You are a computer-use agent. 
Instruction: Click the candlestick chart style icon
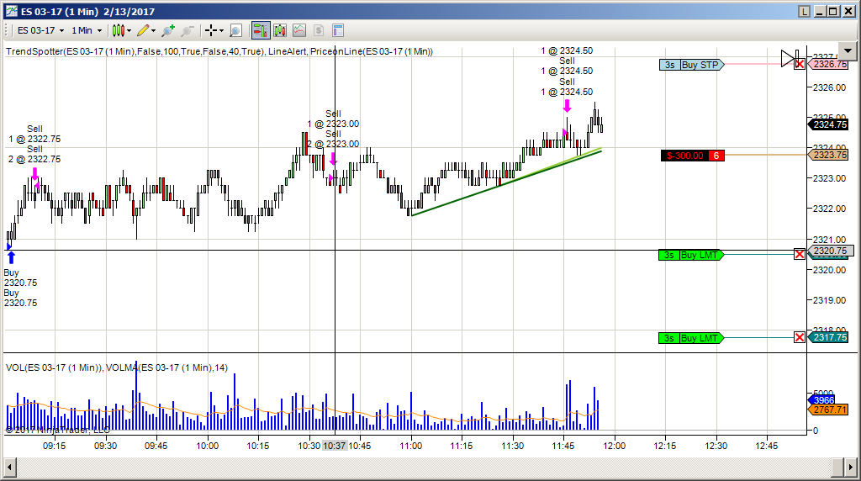118,31
